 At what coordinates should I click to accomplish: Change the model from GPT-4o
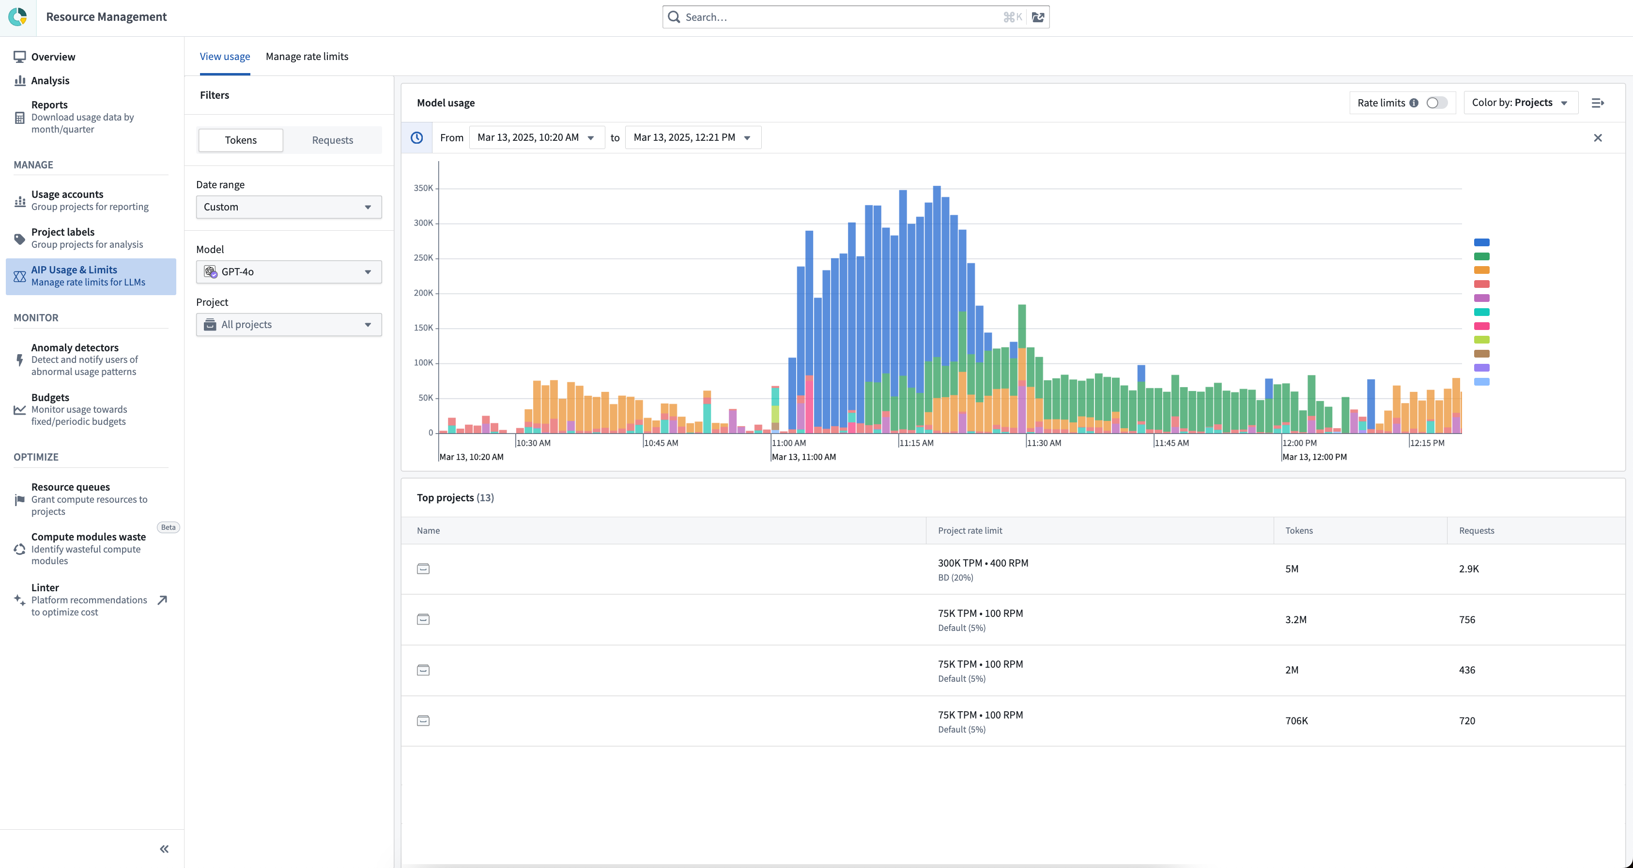289,271
